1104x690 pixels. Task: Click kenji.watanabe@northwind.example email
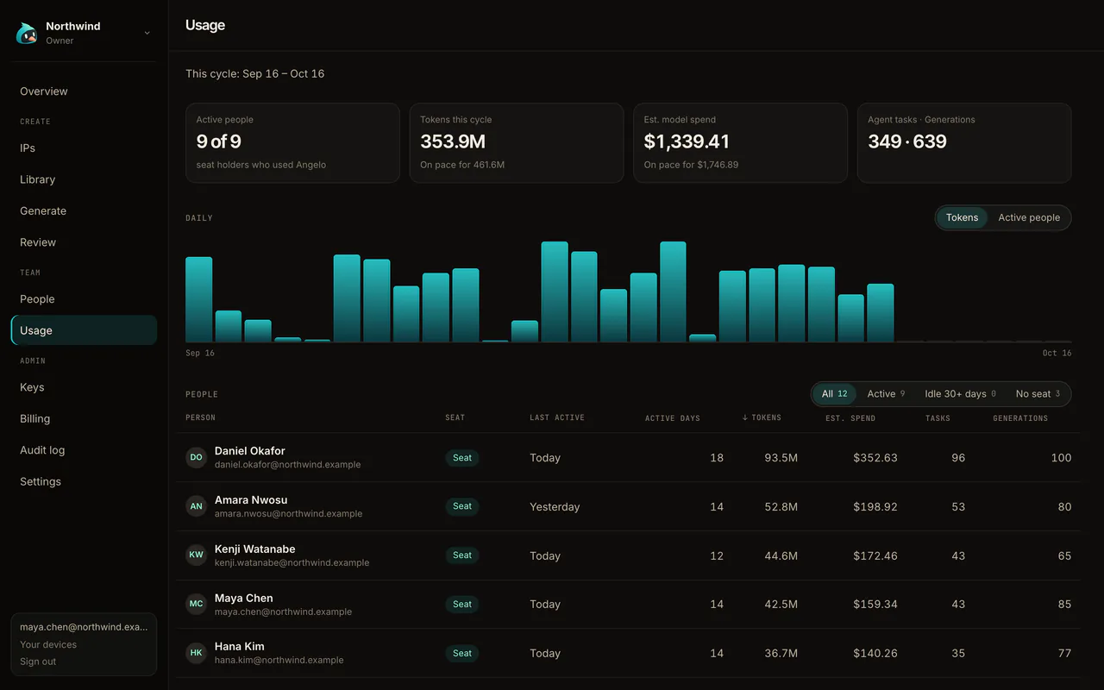292,562
